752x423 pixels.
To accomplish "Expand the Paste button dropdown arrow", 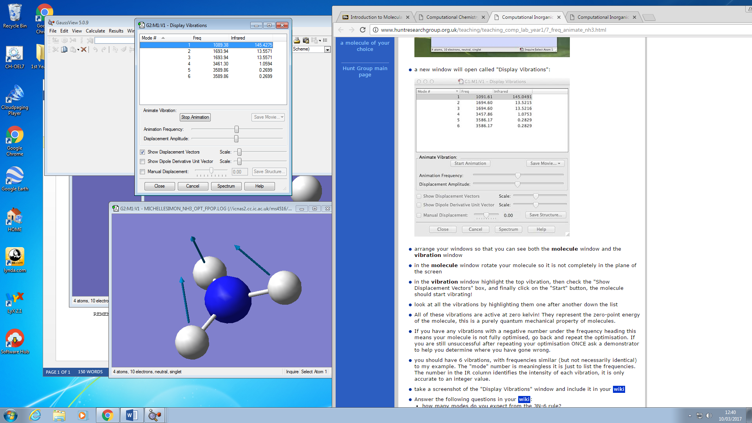I will point(78,50).
